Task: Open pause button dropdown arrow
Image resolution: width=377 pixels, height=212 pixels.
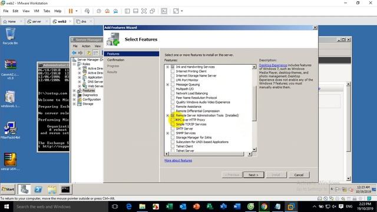Action: tap(77, 11)
